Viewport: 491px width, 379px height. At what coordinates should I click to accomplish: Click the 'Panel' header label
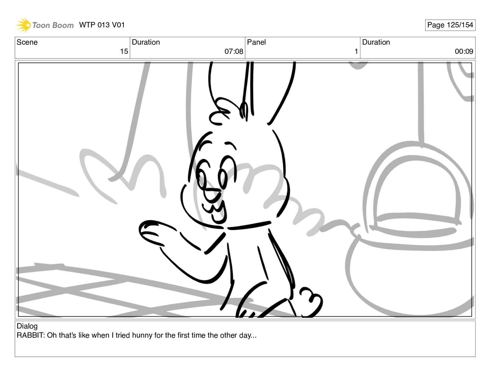point(256,42)
